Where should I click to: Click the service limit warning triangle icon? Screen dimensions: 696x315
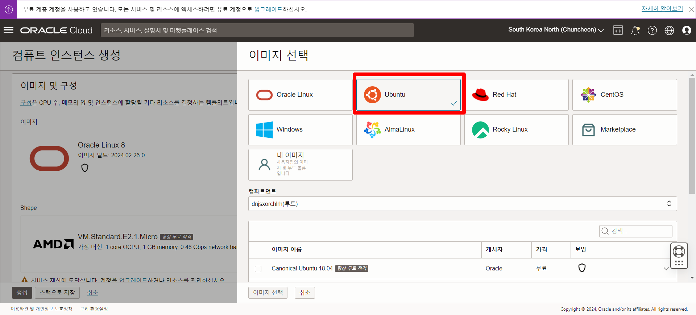click(x=25, y=279)
